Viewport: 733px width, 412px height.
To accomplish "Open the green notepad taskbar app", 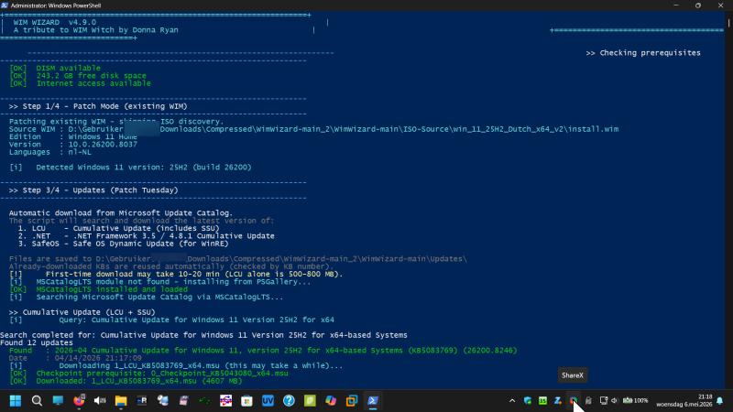I will tap(310, 401).
